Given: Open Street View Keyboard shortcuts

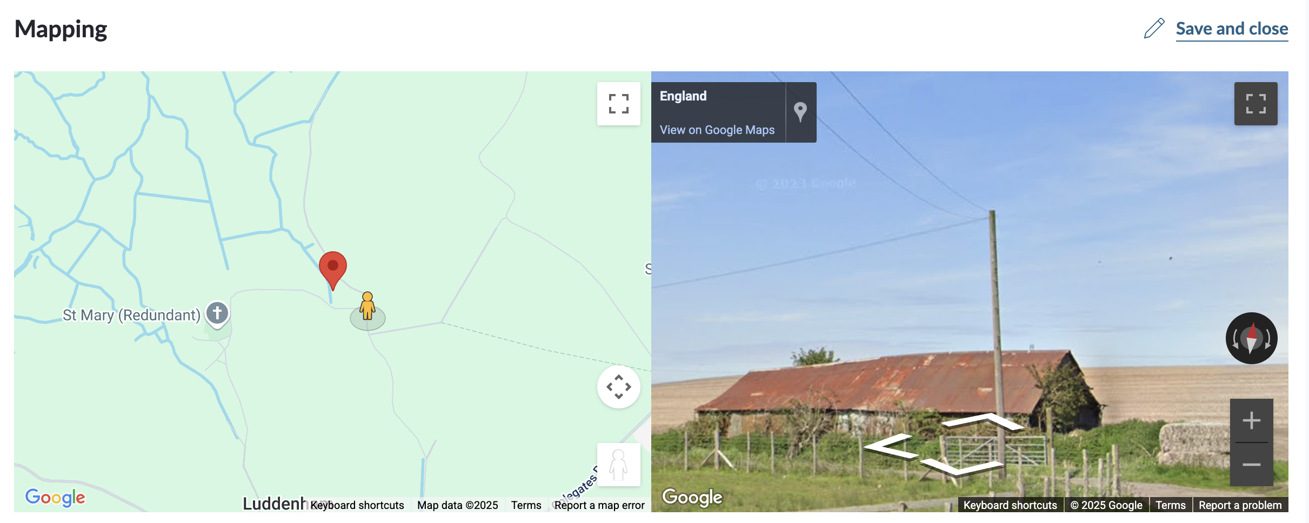Looking at the screenshot, I should coord(1010,505).
